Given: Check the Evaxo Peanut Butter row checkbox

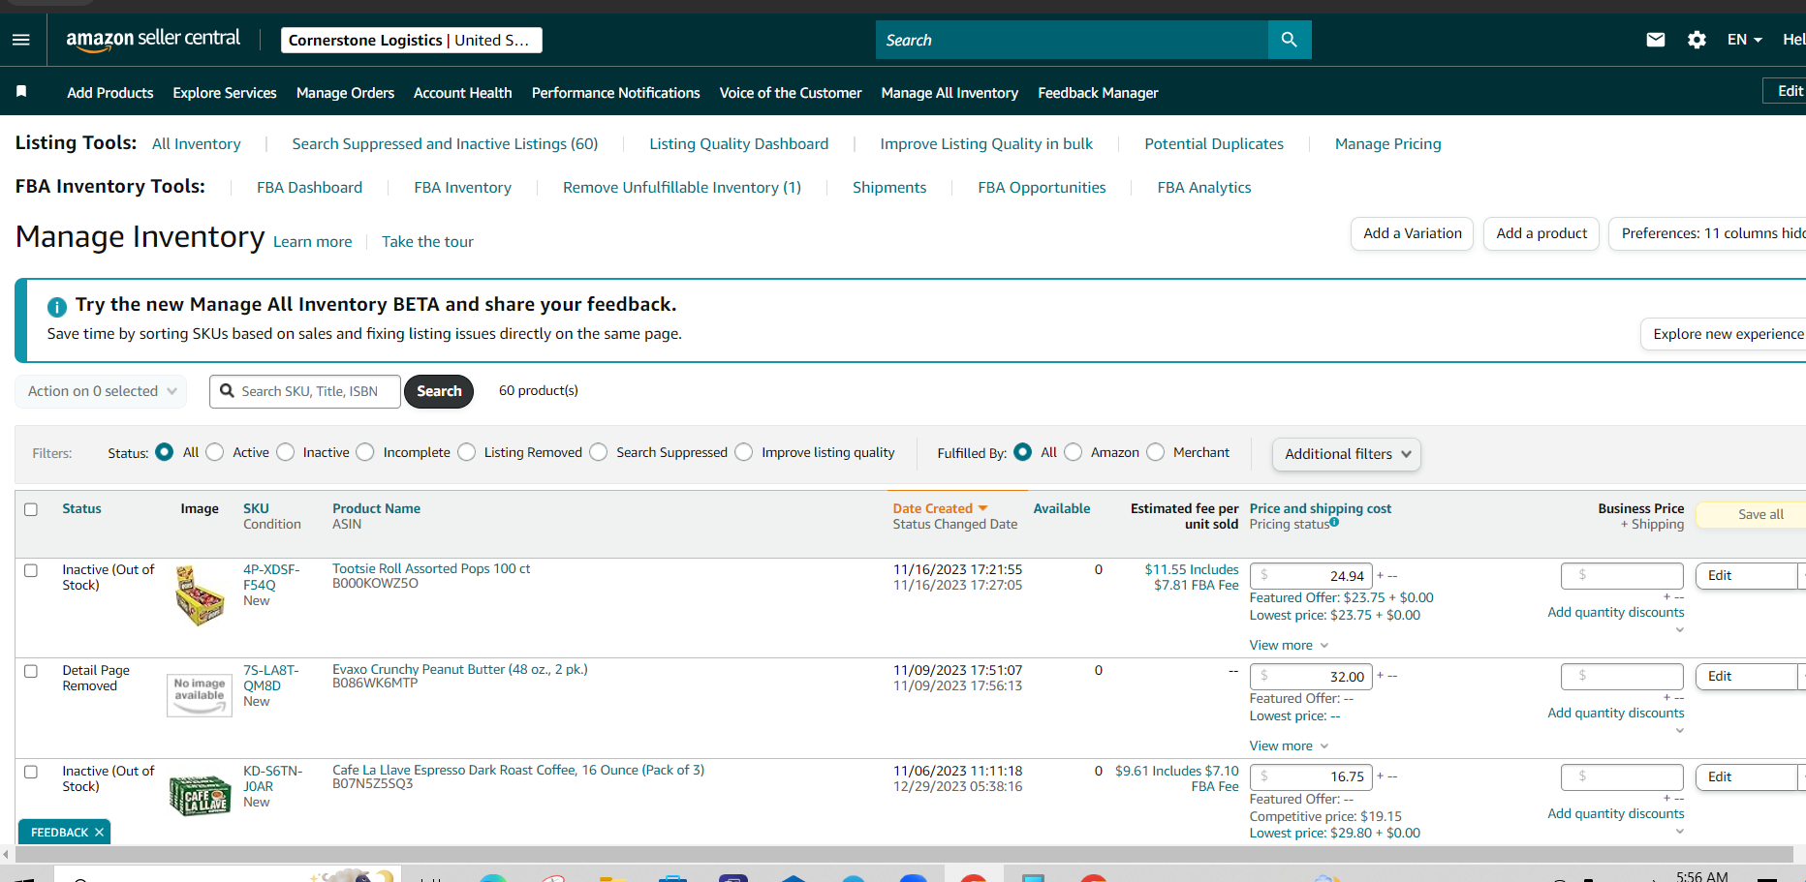Looking at the screenshot, I should (31, 672).
